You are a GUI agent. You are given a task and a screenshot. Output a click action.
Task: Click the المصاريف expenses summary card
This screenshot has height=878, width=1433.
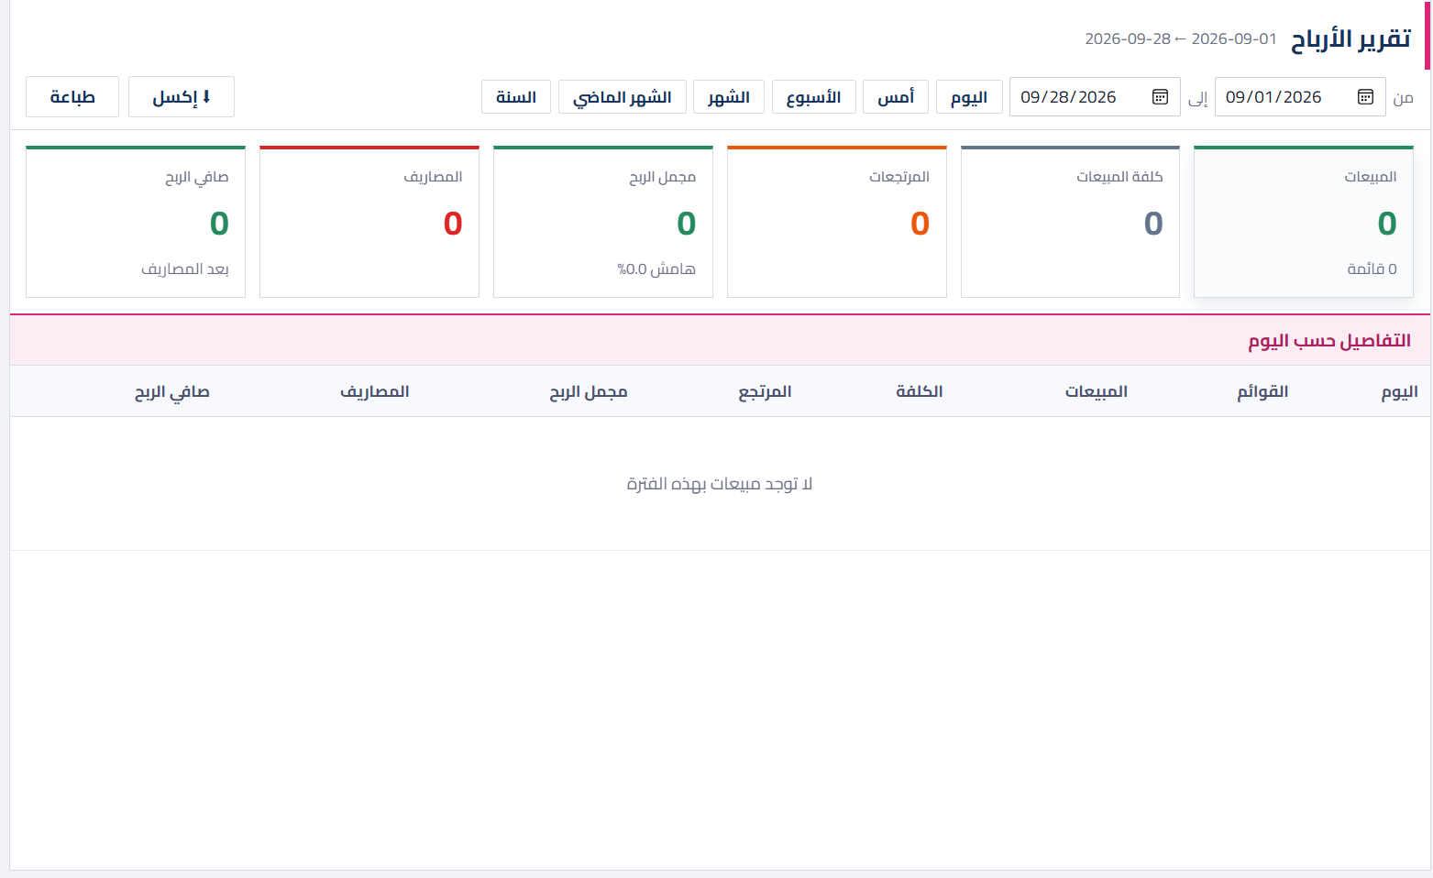[369, 222]
